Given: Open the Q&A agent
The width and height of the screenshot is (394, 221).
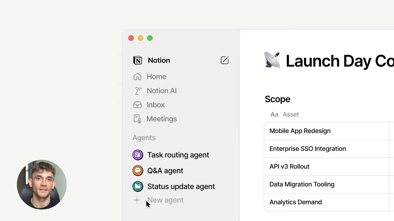Looking at the screenshot, I should point(165,171).
